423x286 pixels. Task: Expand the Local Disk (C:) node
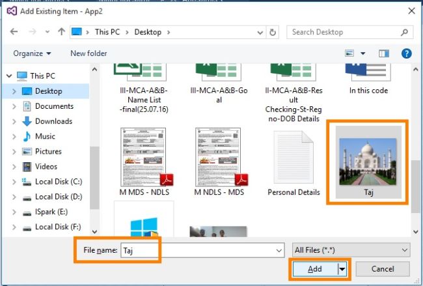pyautogui.click(x=14, y=182)
